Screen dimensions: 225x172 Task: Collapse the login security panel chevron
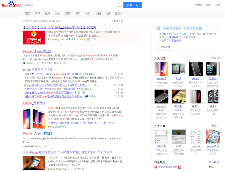tap(218, 29)
